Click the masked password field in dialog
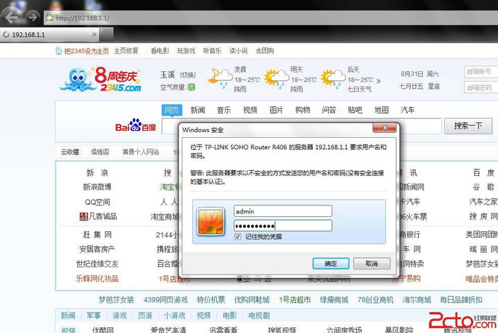This screenshot has width=498, height=333. (x=283, y=226)
